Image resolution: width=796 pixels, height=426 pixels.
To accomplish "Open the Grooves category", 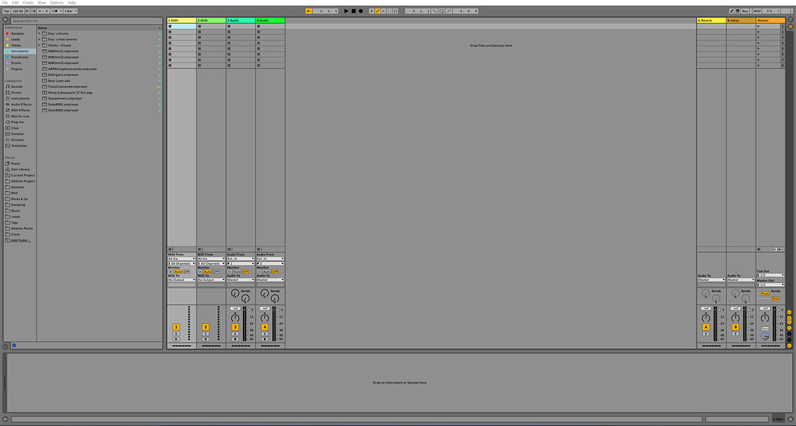I will click(19, 140).
